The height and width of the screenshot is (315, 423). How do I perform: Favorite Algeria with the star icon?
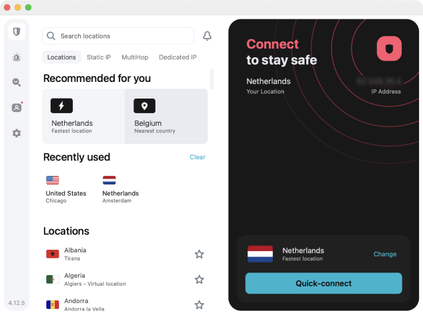pyautogui.click(x=199, y=280)
